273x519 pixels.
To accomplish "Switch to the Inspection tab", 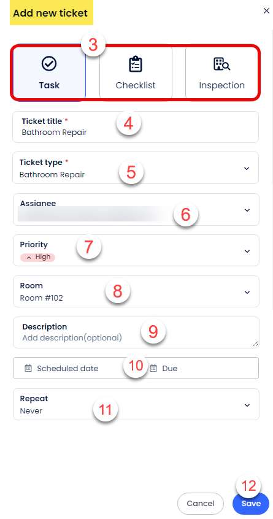I will (221, 72).
